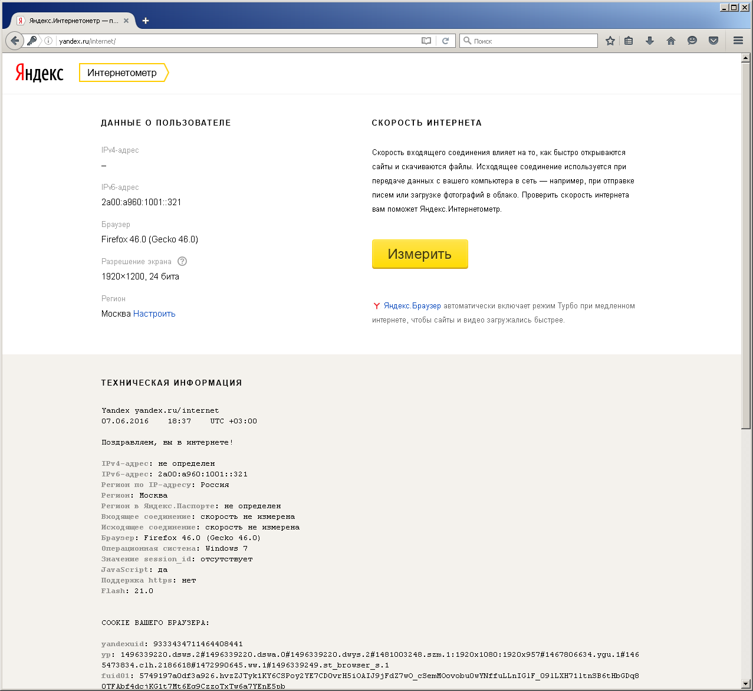Toggle Reader View icon in address bar
This screenshot has width=753, height=691.
[x=426, y=41]
